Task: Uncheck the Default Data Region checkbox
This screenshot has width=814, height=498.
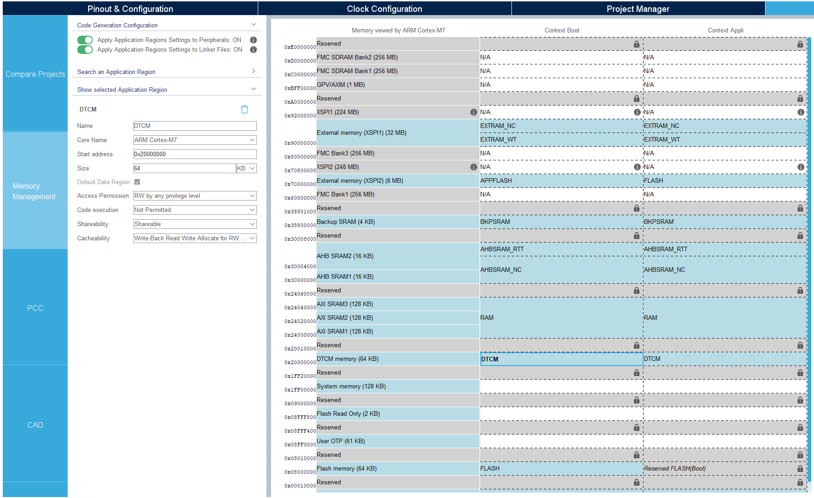Action: [x=137, y=182]
